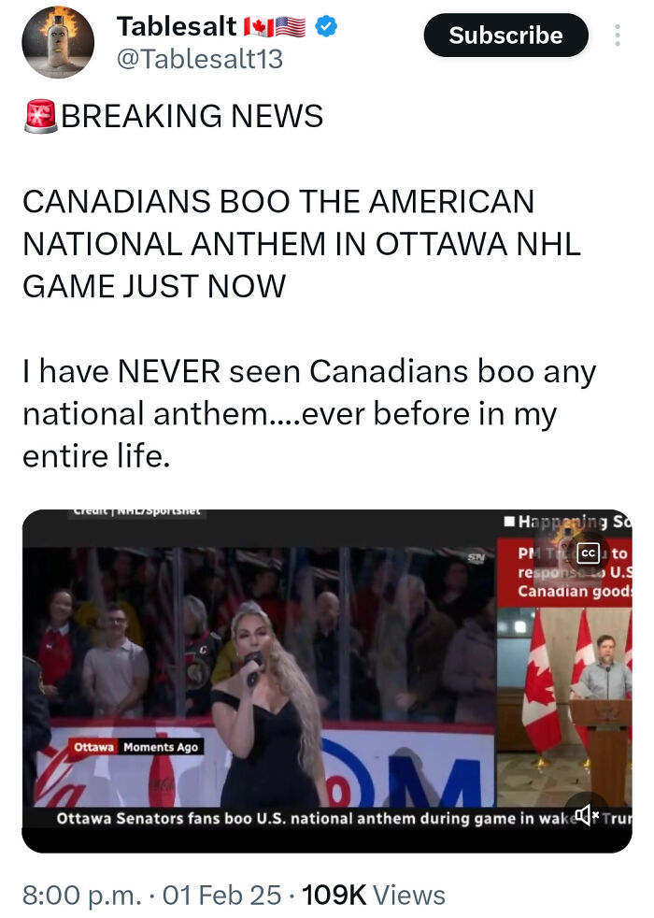This screenshot has height=918, width=654.
Task: Open the 8:00 p.m. timestamp link
Action: click(x=82, y=896)
